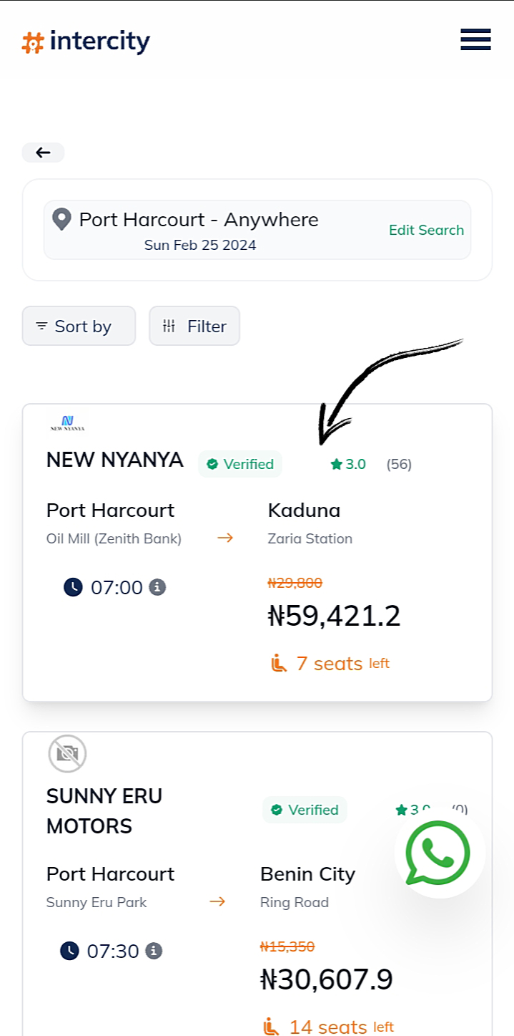This screenshot has height=1036, width=514.
Task: Select the Sunny Eru Motors operator name
Action: [104, 811]
